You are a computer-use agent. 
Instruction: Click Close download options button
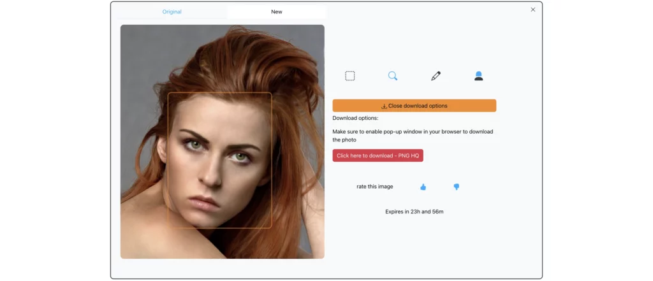point(415,106)
